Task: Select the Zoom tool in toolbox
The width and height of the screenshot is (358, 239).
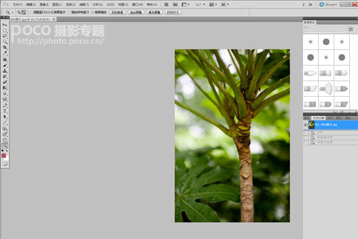Action: (x=5, y=145)
